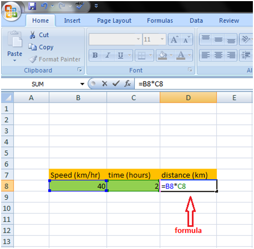This screenshot has width=254, height=249.
Task: Select column B header
Action: pyautogui.click(x=78, y=98)
